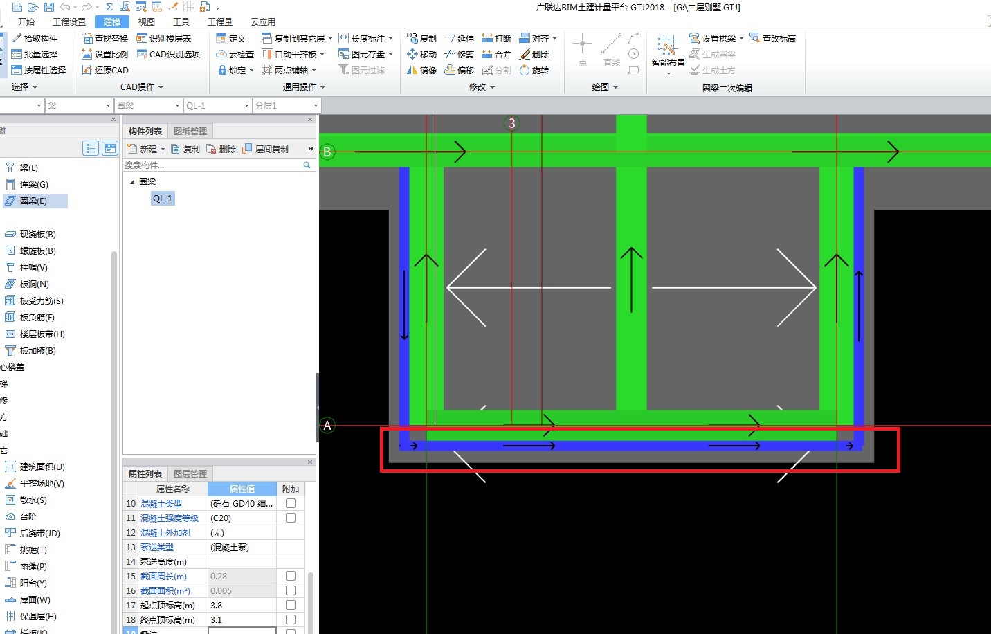This screenshot has height=634, width=991.
Task: Check 附加 box for 混凝土强度等级 row
Action: coord(291,518)
